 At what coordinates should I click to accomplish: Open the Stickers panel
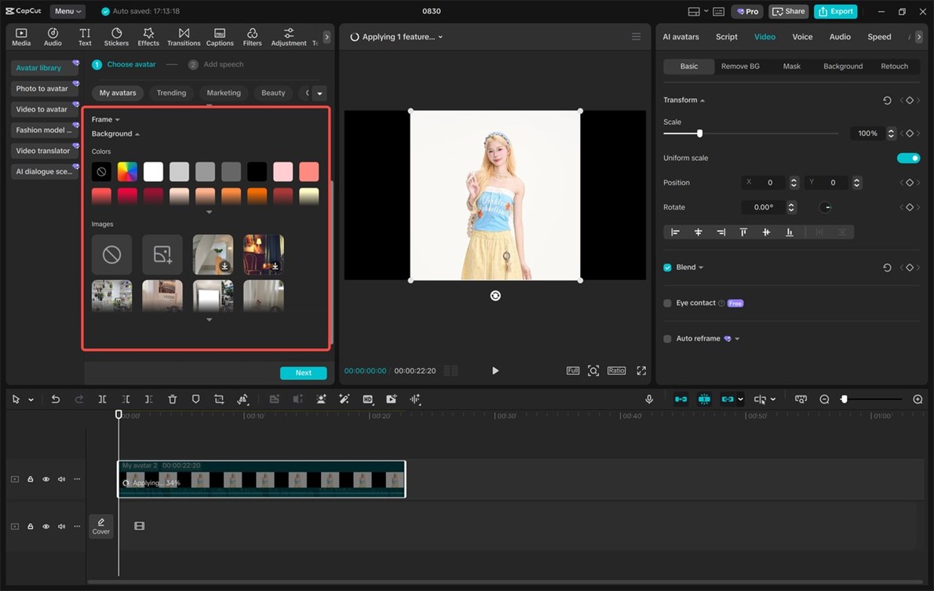click(116, 36)
